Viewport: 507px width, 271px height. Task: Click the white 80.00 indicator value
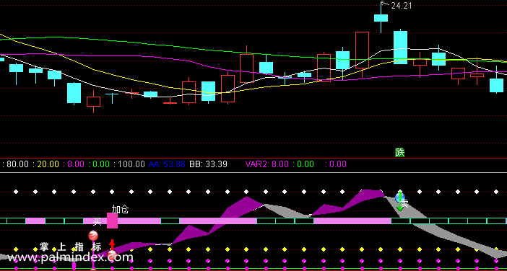(x=17, y=164)
